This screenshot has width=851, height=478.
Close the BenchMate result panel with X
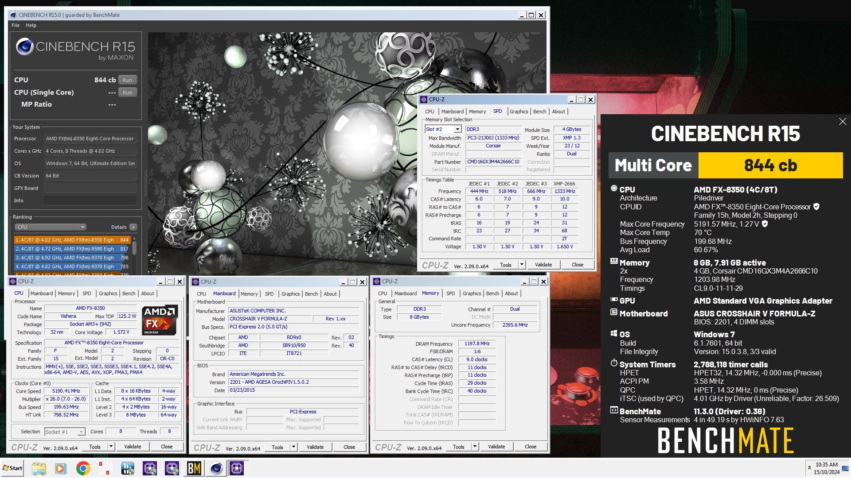tap(843, 121)
